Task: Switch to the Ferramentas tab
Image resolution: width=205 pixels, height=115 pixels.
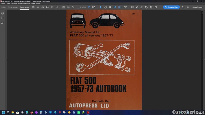Action: (13, 7)
